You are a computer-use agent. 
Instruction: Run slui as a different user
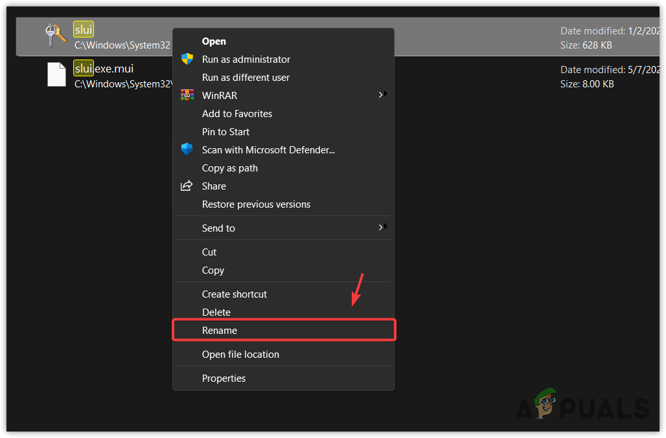coord(245,77)
